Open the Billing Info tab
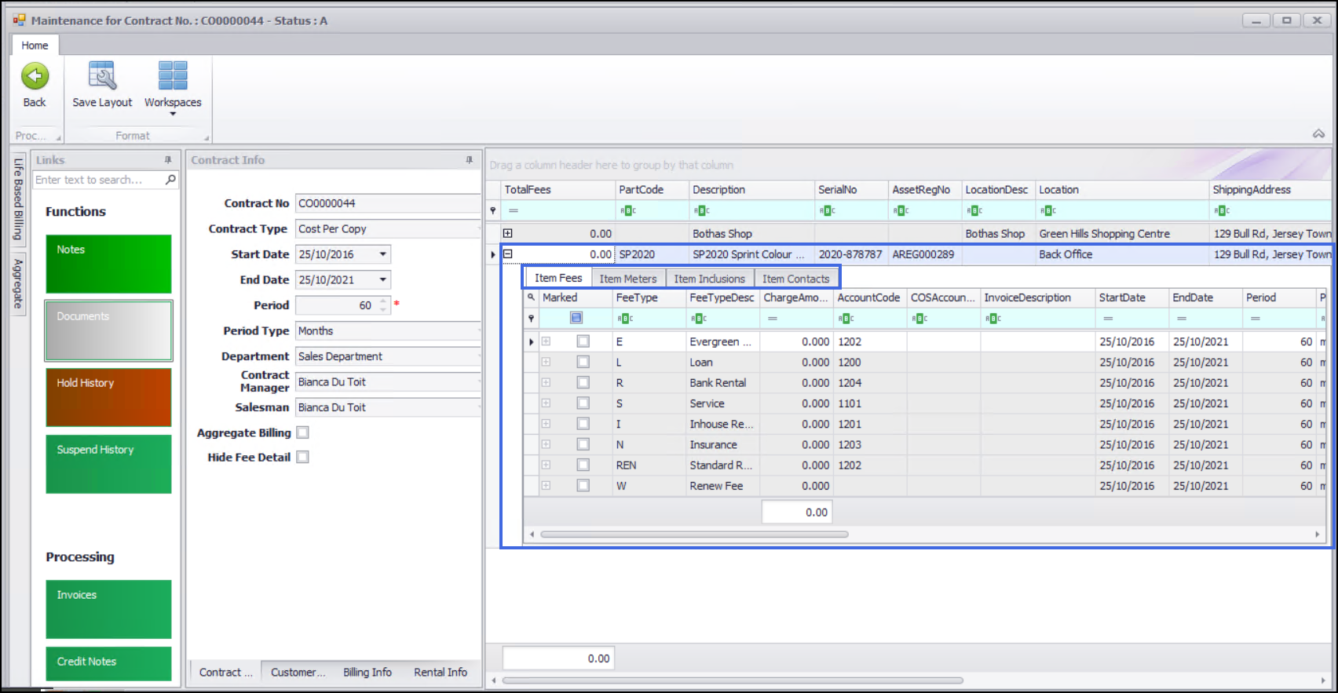 pyautogui.click(x=367, y=672)
